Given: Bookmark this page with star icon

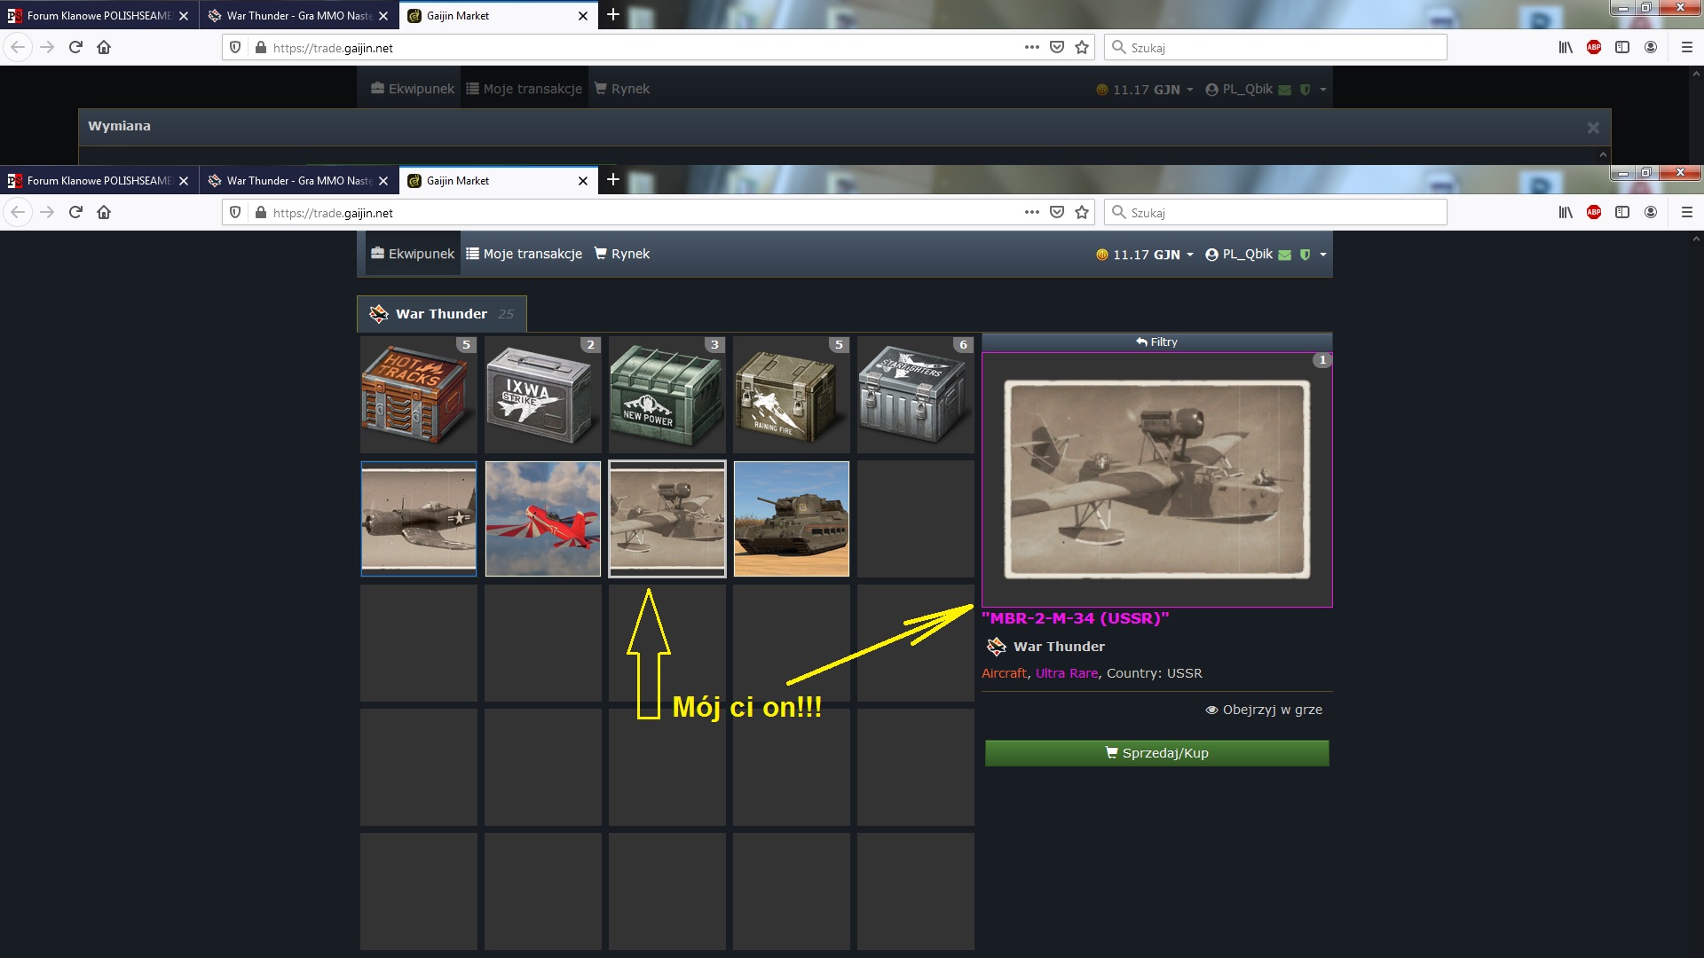Looking at the screenshot, I should 1081,213.
